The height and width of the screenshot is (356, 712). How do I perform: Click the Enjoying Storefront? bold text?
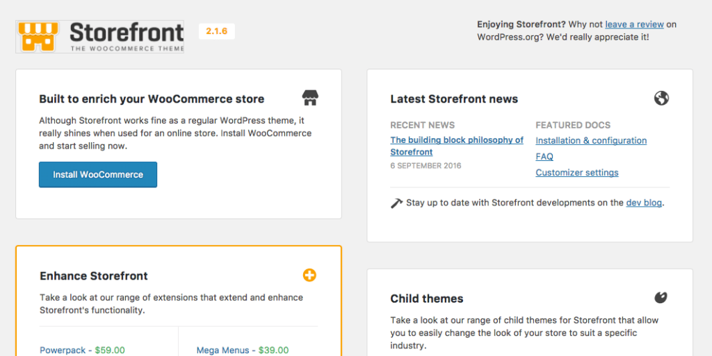click(521, 24)
